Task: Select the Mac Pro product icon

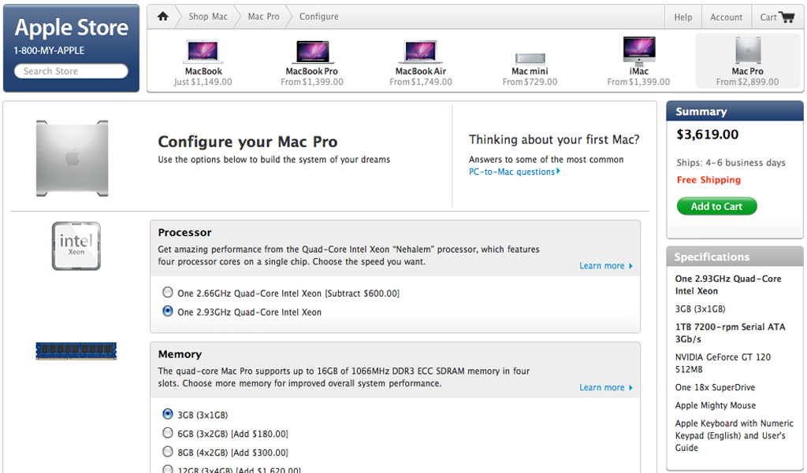Action: click(x=748, y=50)
